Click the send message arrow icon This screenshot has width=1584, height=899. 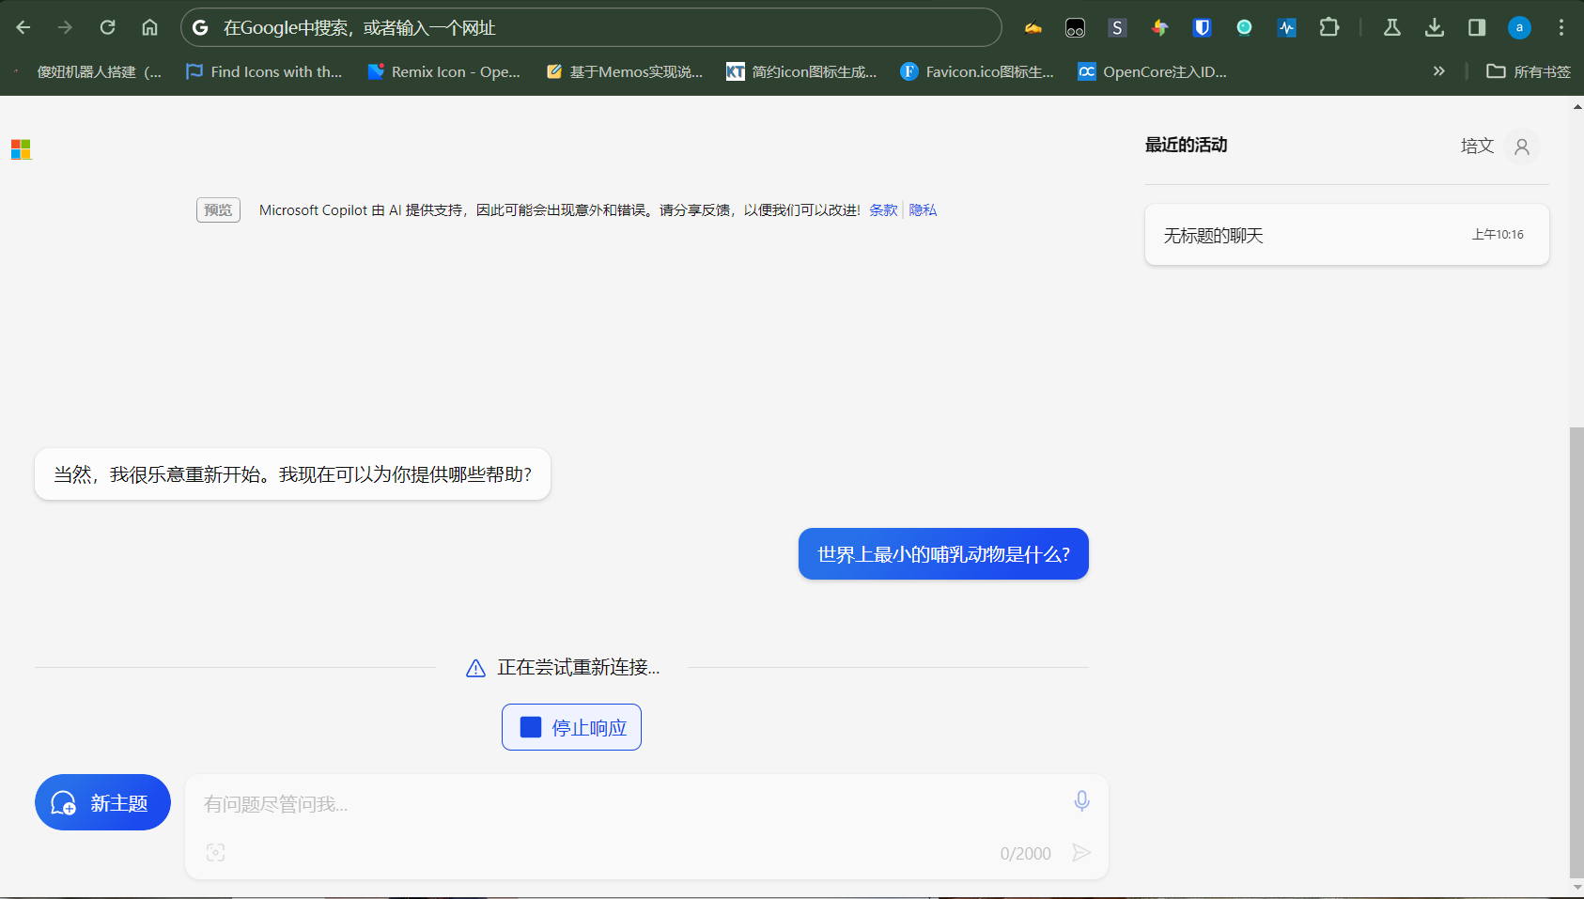tap(1081, 852)
